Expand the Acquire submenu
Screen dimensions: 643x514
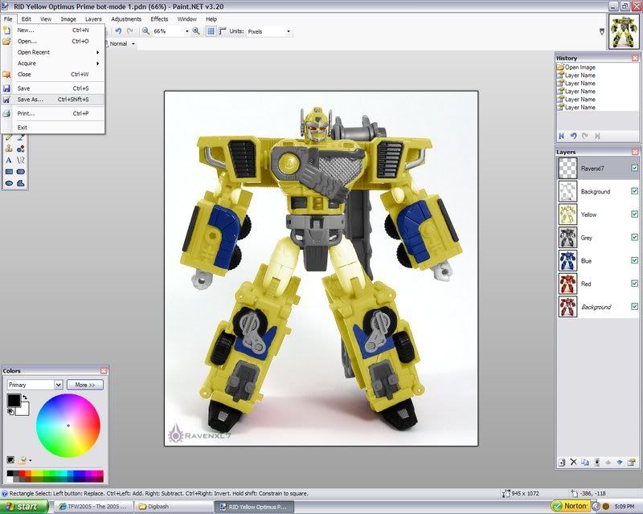53,63
